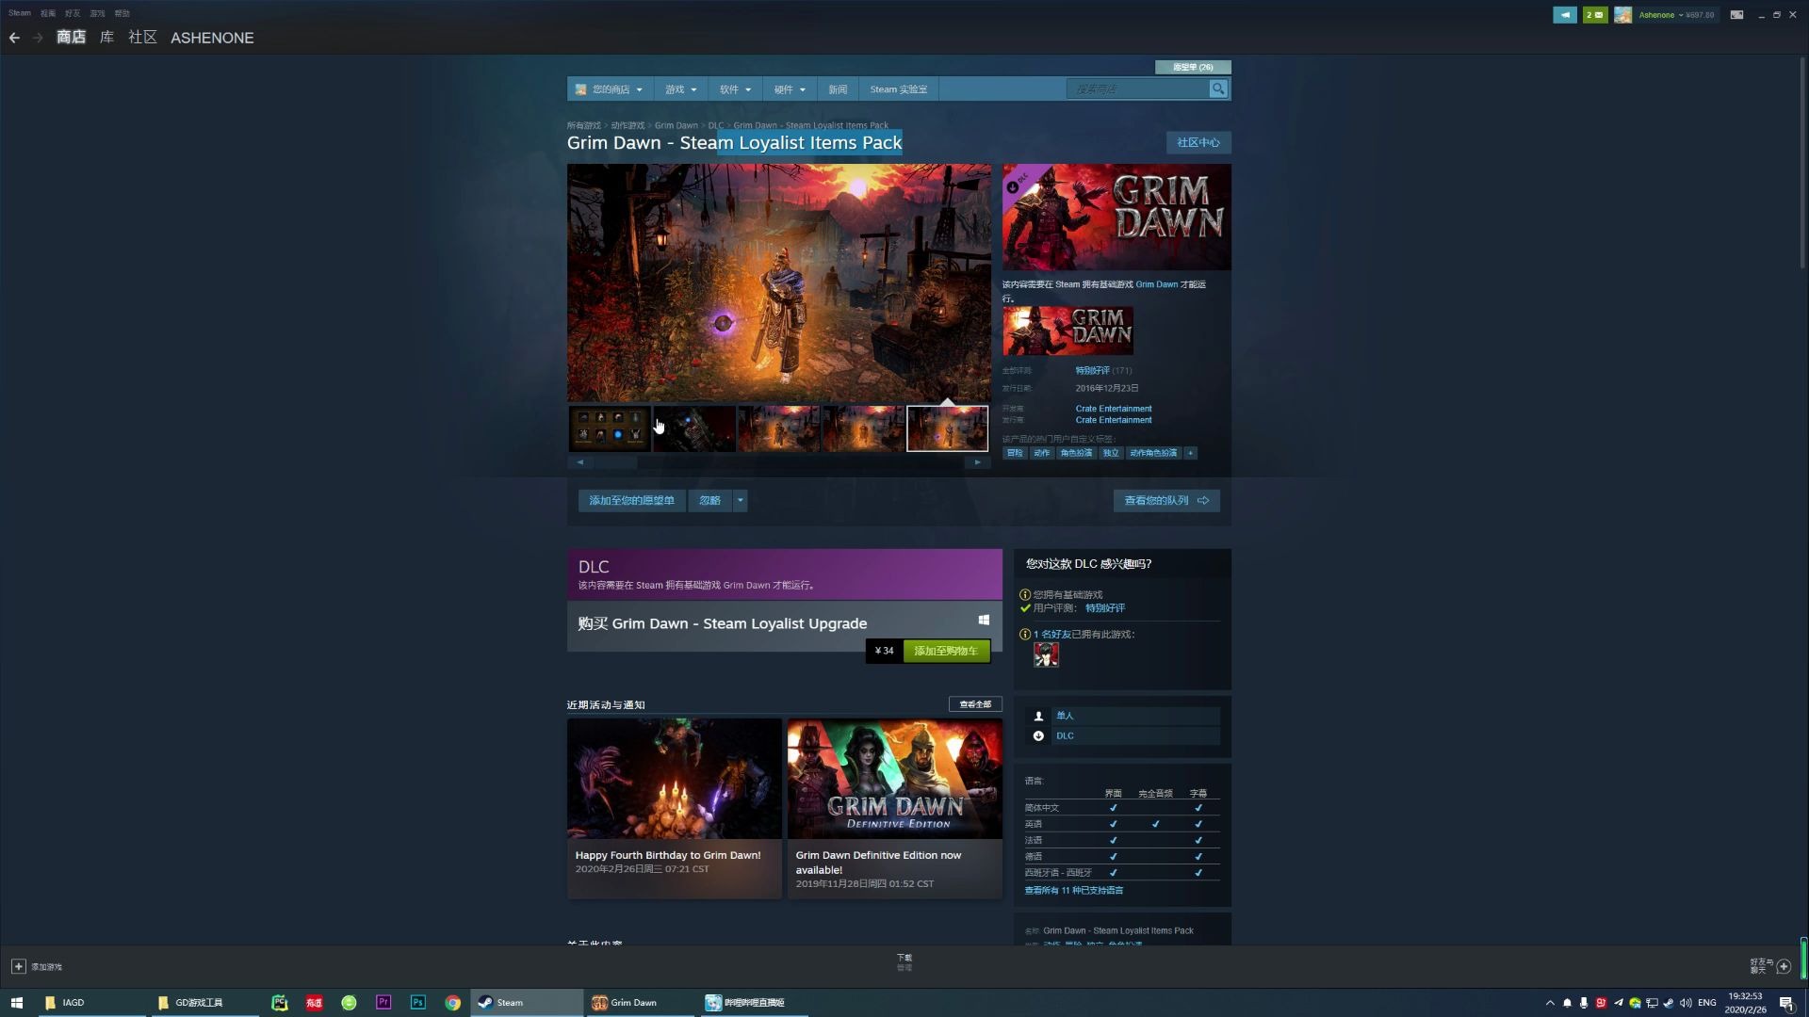This screenshot has height=1017, width=1809.
Task: Expand the ignore button's dropdown arrow
Action: pos(741,501)
